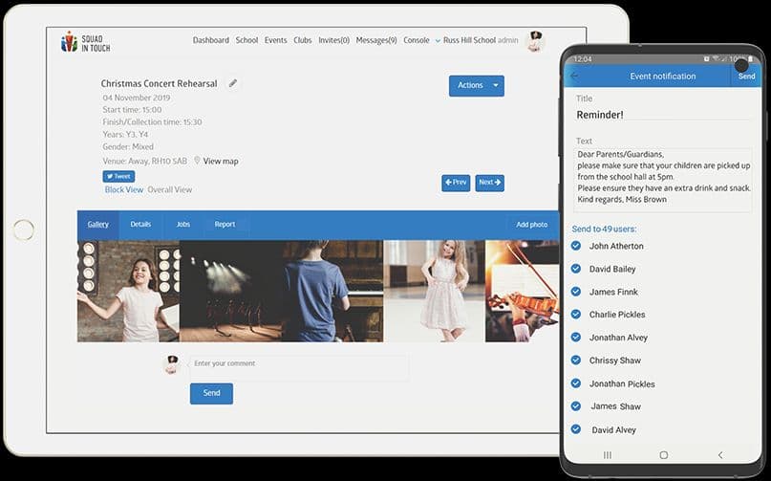Viewport: 771px width, 481px height.
Task: Switch to the Report tab
Action: pos(225,225)
